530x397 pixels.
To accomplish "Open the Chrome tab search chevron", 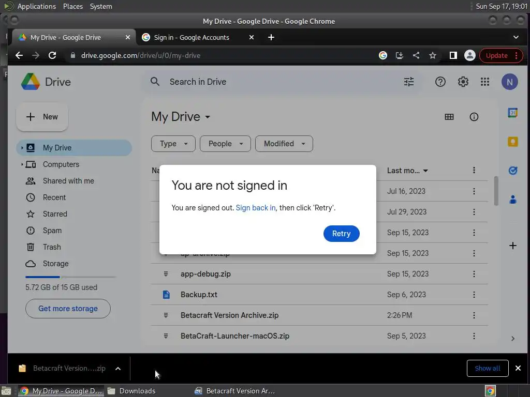I will (516, 37).
